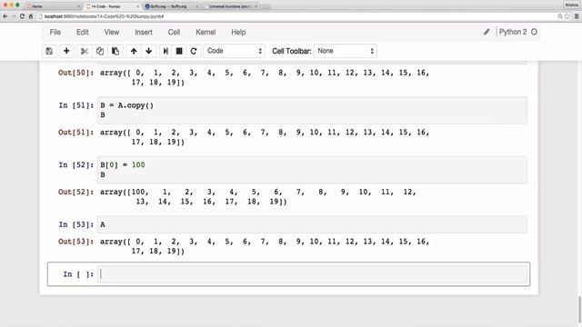Viewport: 582px width, 327px height.
Task: Open the View menu
Action: pos(111,33)
